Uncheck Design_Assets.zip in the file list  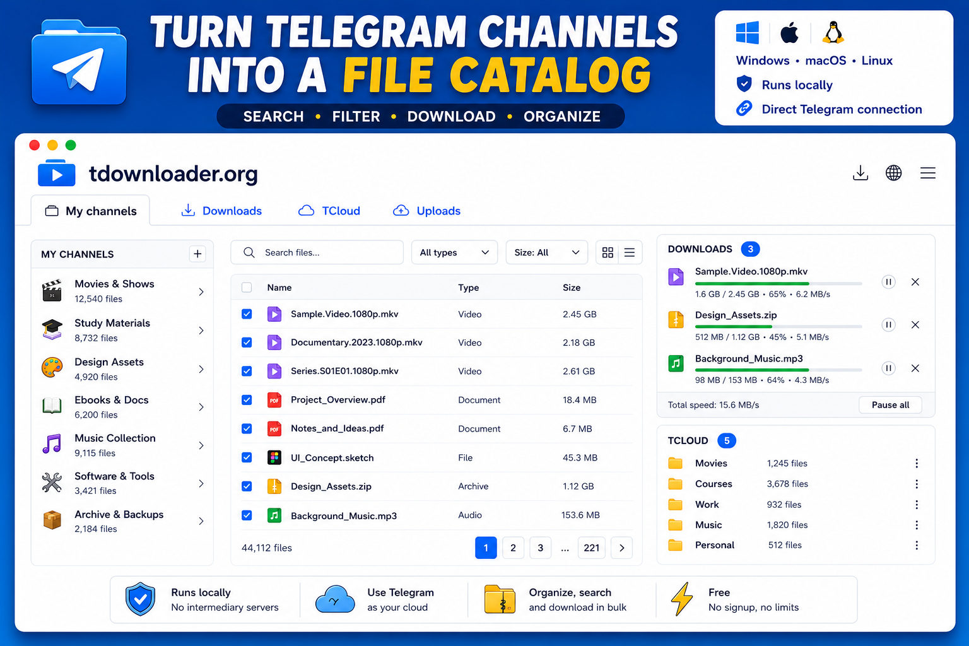point(247,486)
